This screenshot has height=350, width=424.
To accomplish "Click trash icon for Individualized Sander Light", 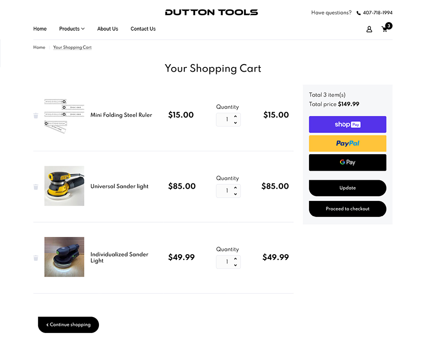I will tap(35, 258).
